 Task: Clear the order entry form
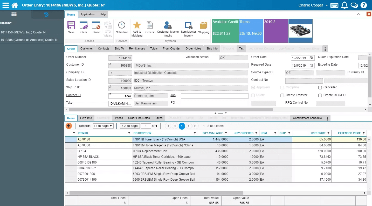click(x=84, y=27)
